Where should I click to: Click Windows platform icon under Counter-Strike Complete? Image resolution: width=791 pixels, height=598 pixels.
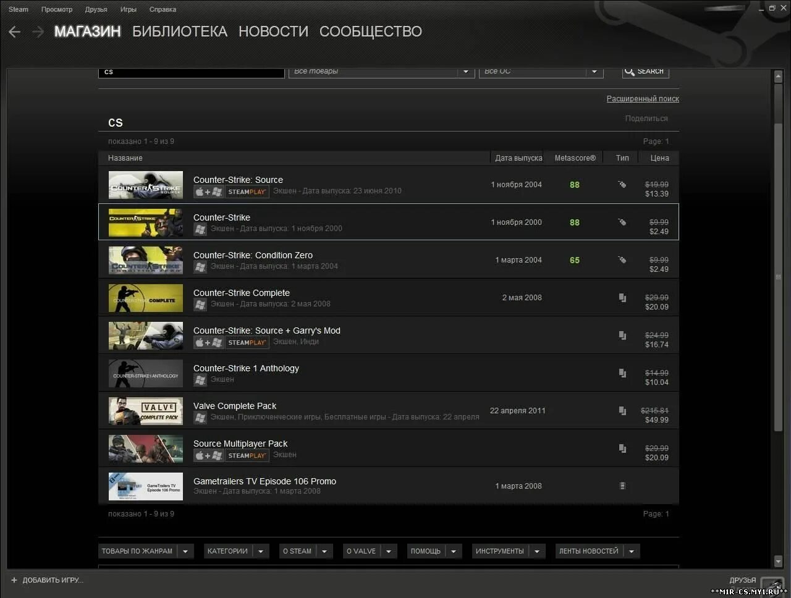(200, 305)
